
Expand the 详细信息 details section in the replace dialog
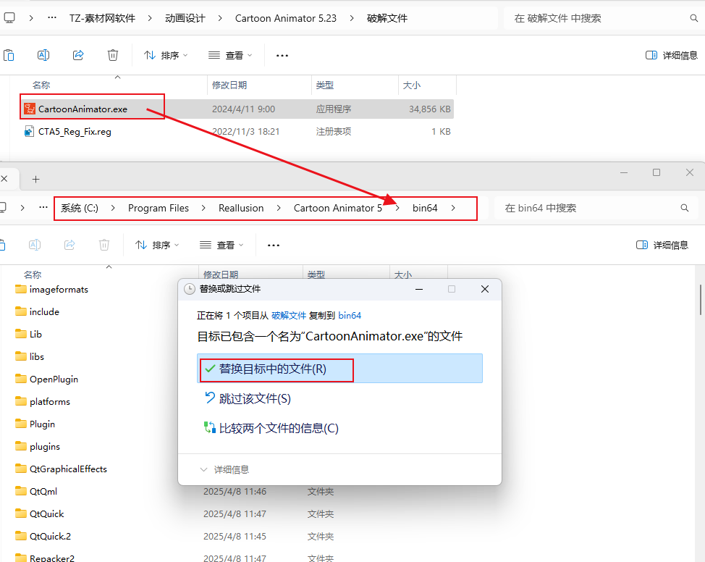point(224,470)
